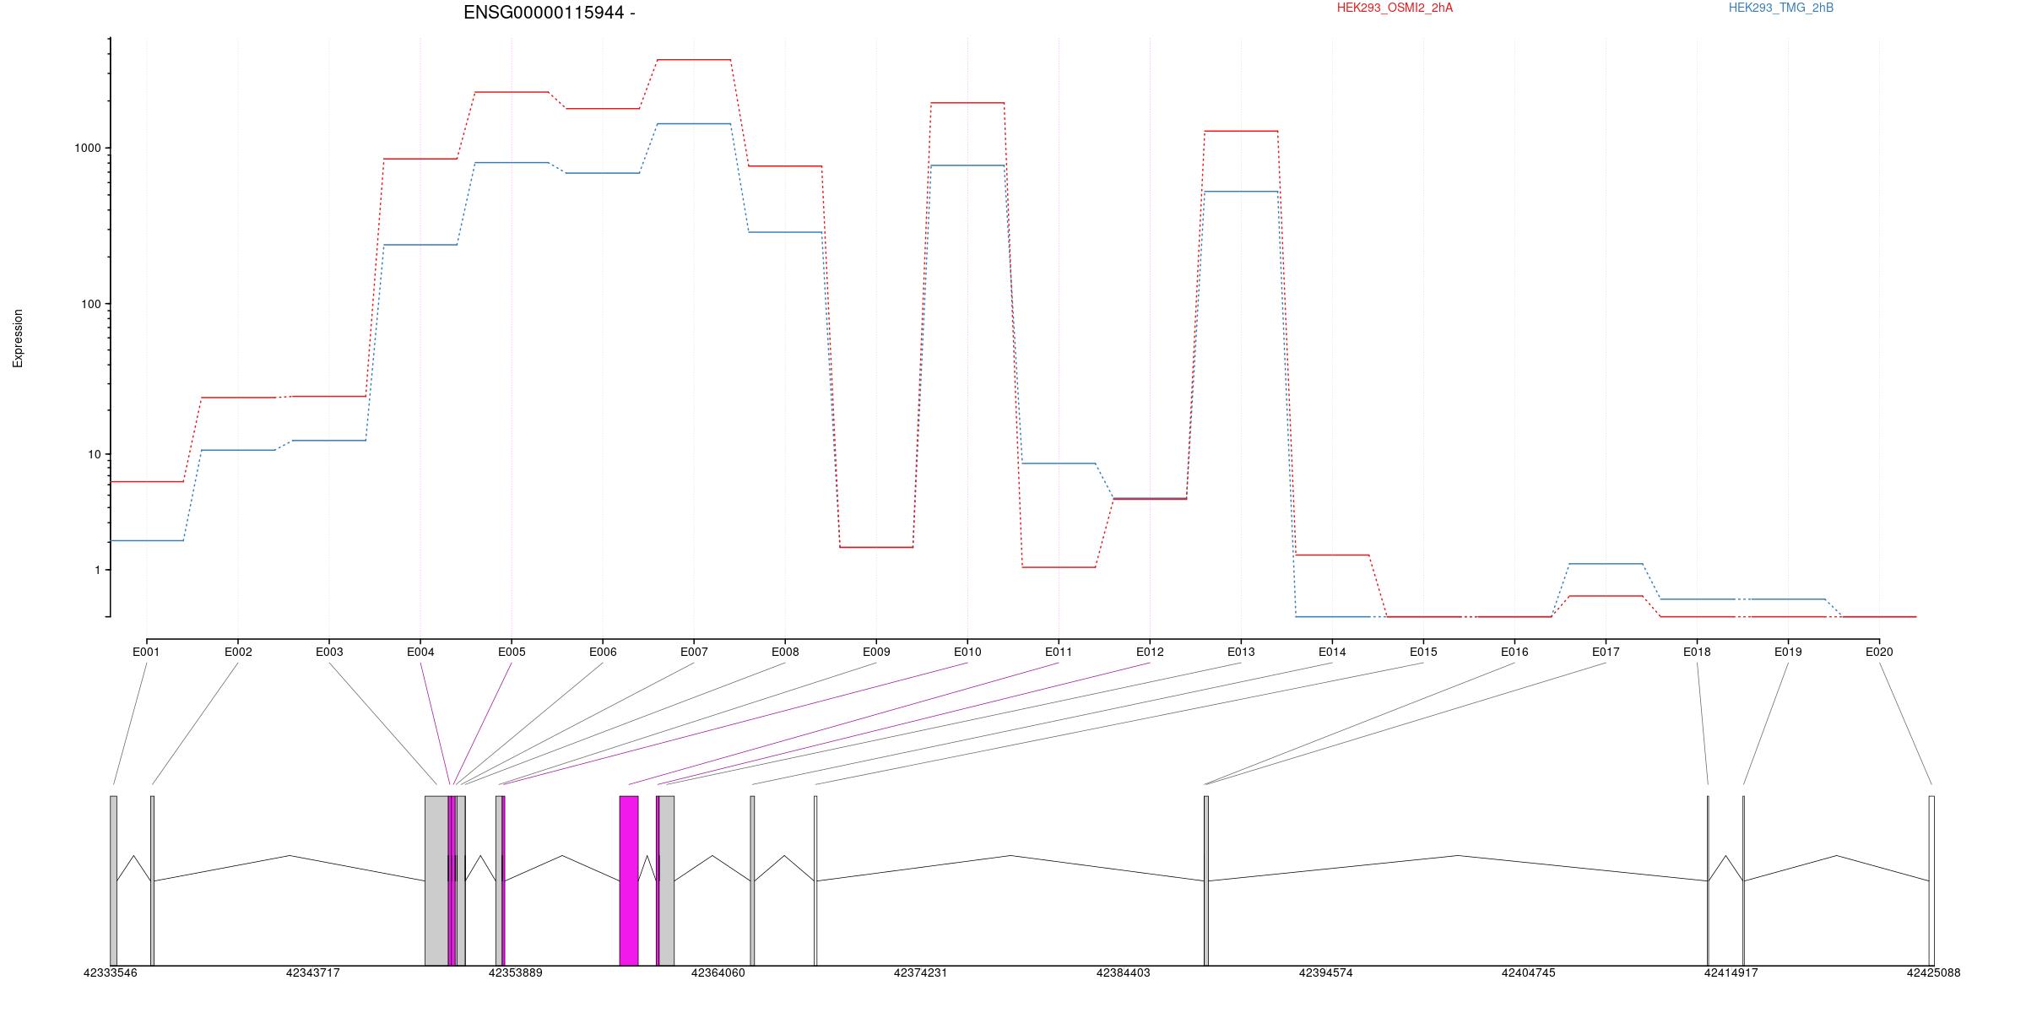Viewport: 2026px width, 1013px height.
Task: Select exon label E014
Action: (x=1332, y=652)
